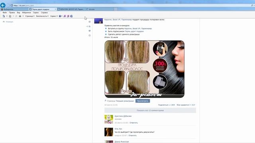Click the post date timestamp under the image
This screenshot has width=255, height=143.
tap(111, 105)
